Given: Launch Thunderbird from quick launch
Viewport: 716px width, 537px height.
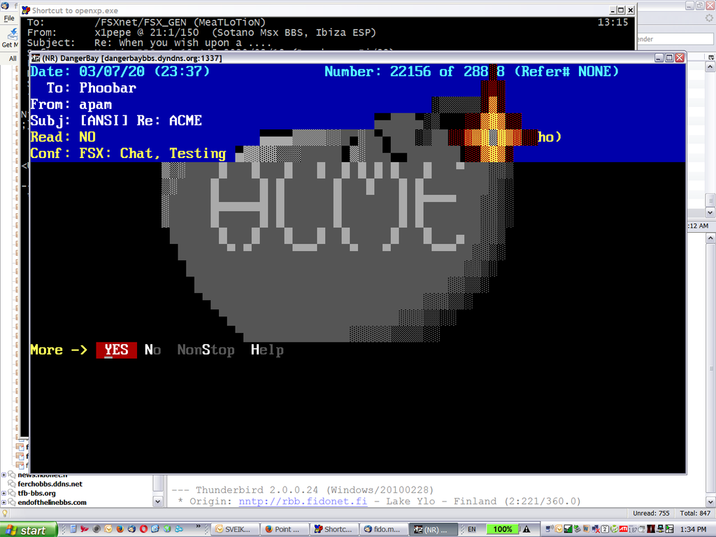Looking at the screenshot, I should click(131, 529).
